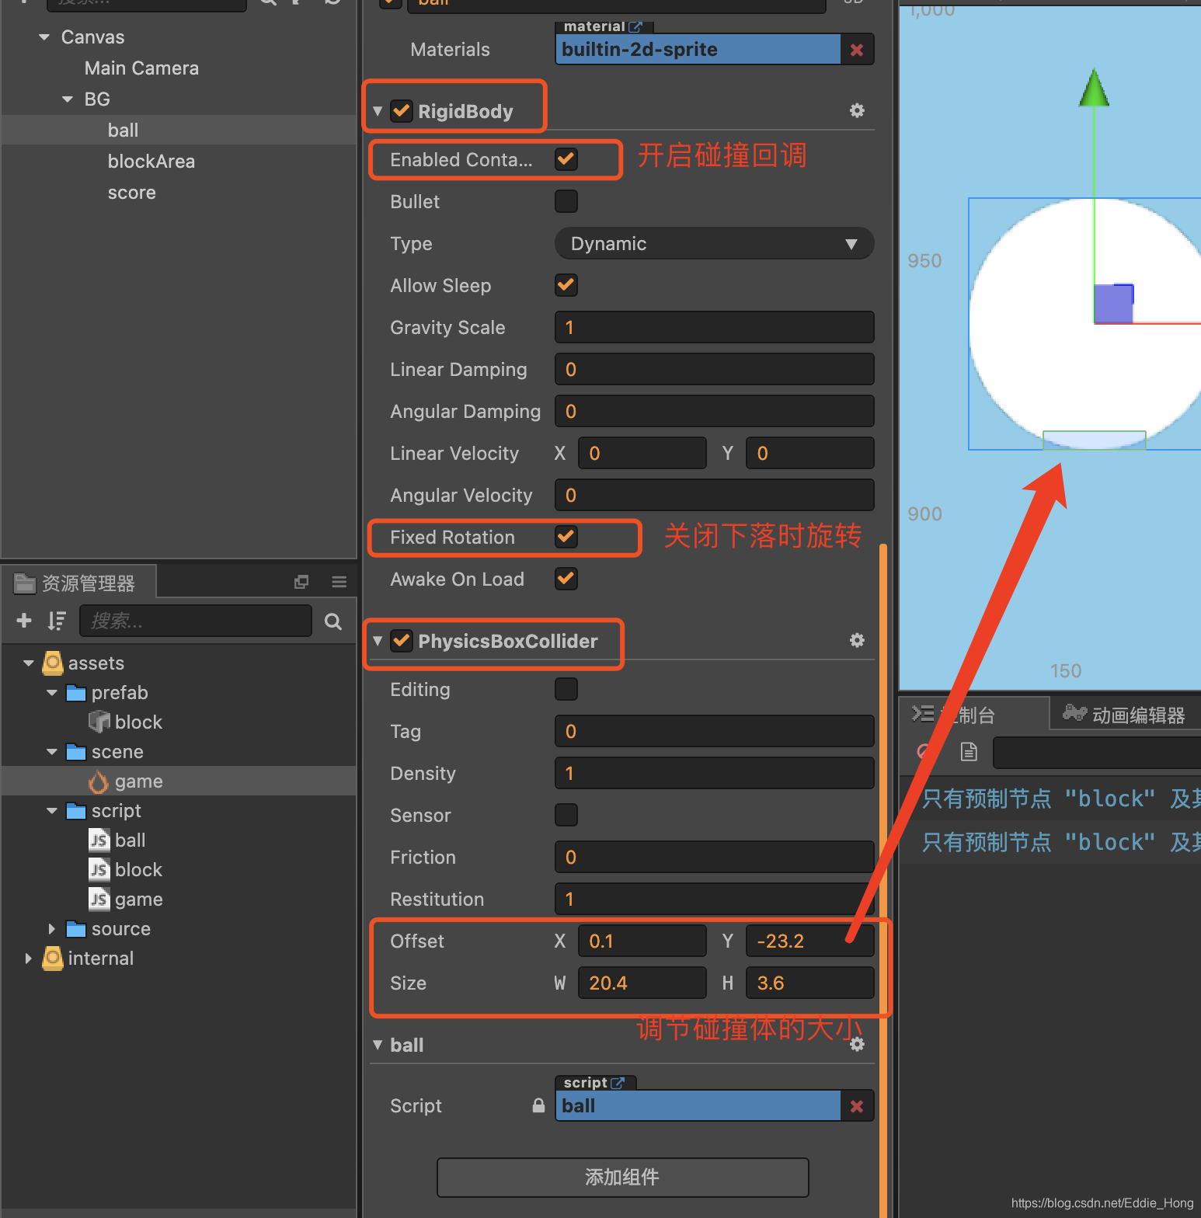Screen dimensions: 1201x1218
Task: Switch to the 资源管理器 tab
Action: pos(78,583)
